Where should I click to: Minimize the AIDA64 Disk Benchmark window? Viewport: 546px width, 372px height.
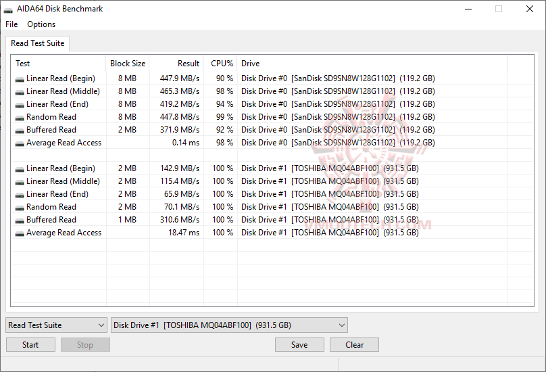(x=468, y=9)
